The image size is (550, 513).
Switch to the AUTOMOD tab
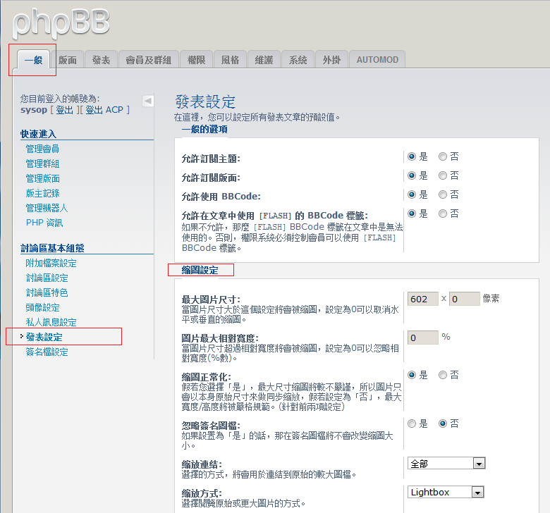[377, 60]
